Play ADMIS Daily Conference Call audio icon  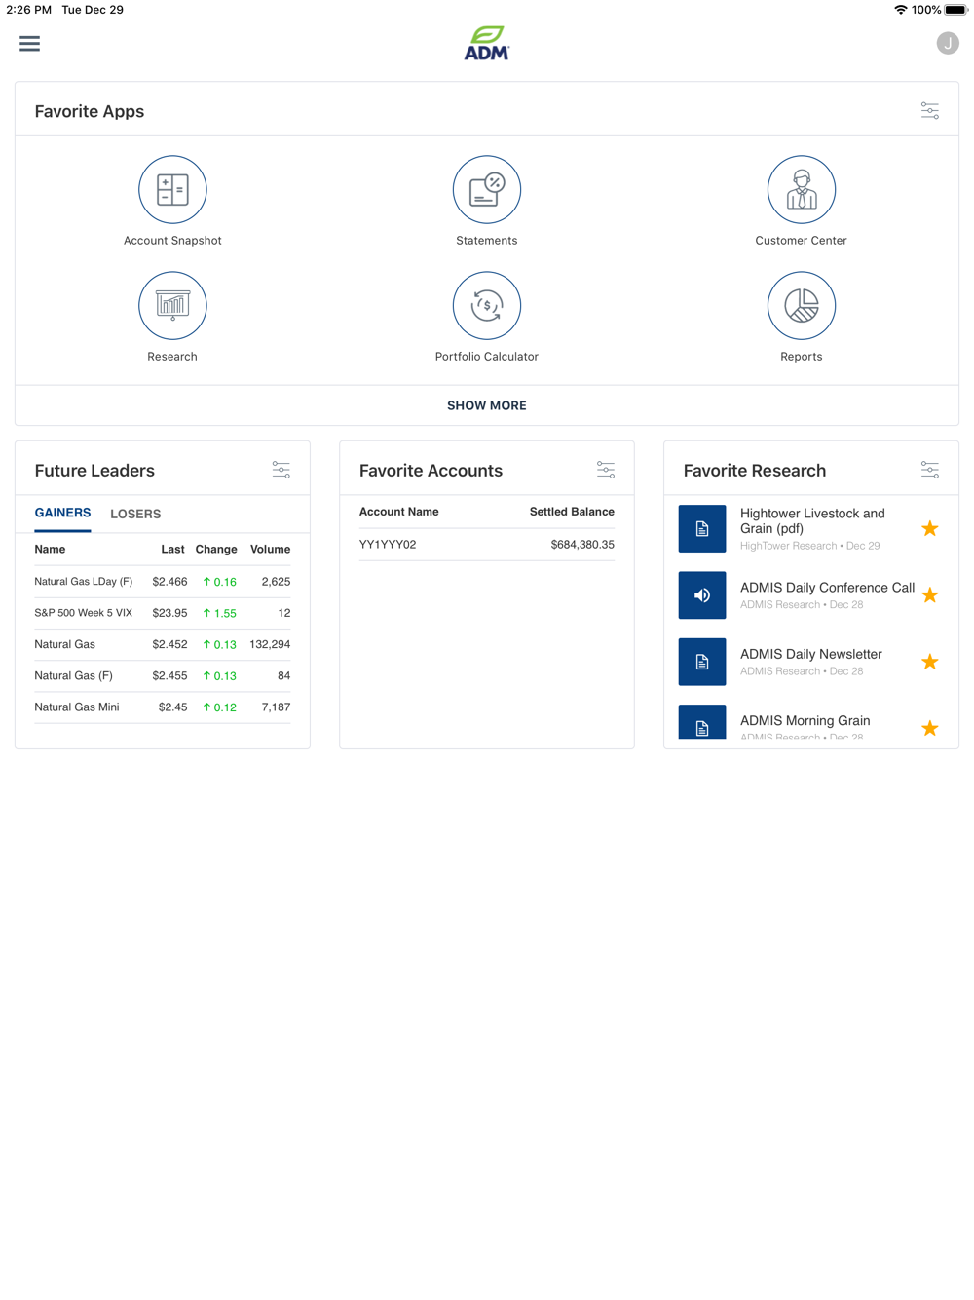[702, 595]
